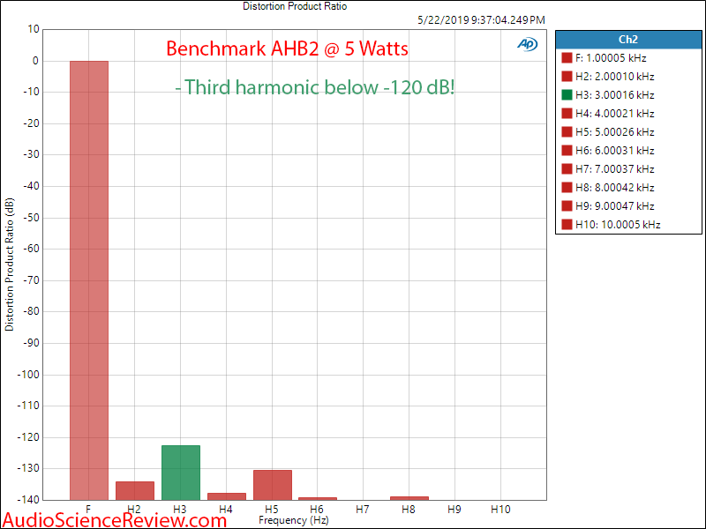The width and height of the screenshot is (706, 529).
Task: Click the -120 y-axis tick label
Action: pyautogui.click(x=28, y=437)
